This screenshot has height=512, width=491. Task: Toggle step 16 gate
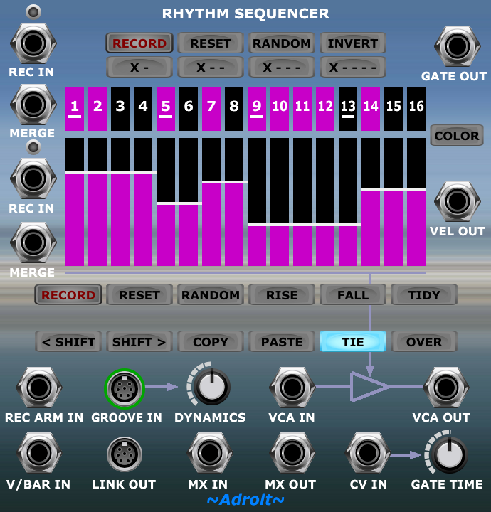pos(416,109)
